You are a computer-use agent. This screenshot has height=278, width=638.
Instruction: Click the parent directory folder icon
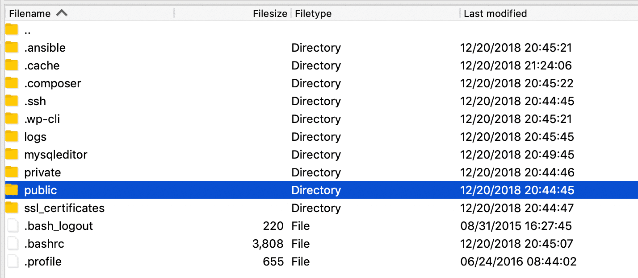click(12, 29)
